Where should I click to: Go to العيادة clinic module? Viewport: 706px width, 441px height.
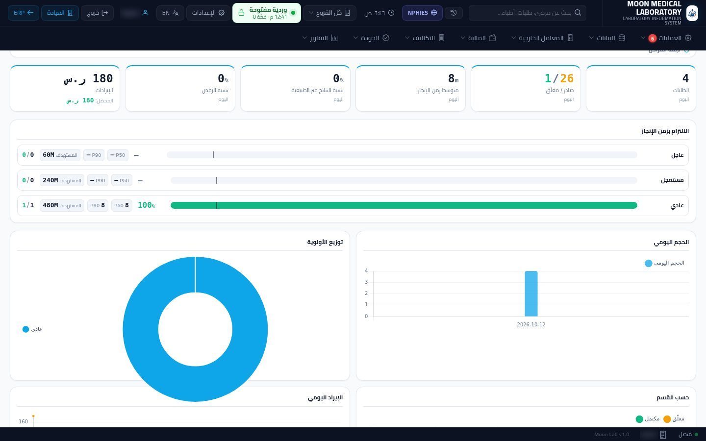(x=60, y=13)
